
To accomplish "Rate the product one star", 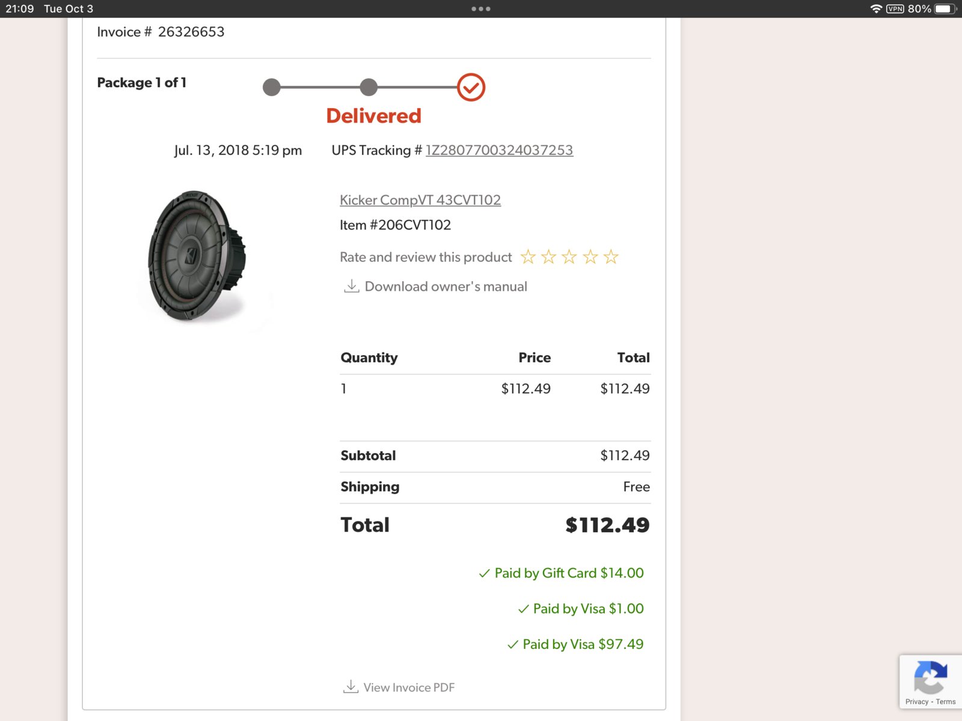I will pos(528,257).
